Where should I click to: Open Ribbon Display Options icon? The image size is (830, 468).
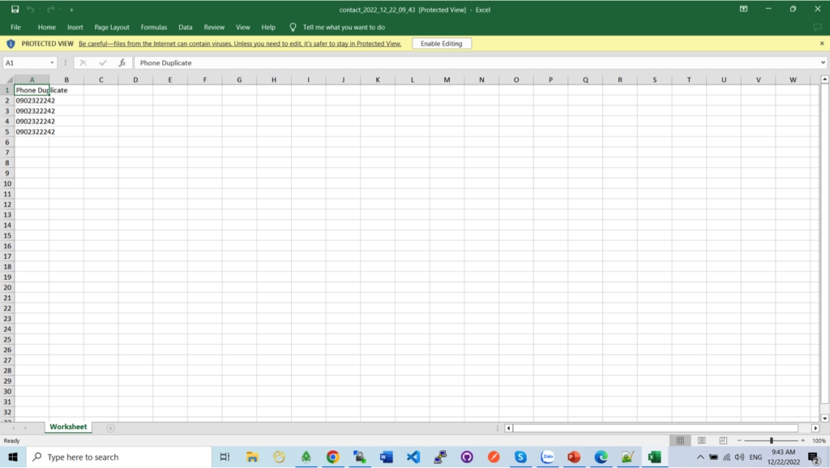(x=743, y=9)
